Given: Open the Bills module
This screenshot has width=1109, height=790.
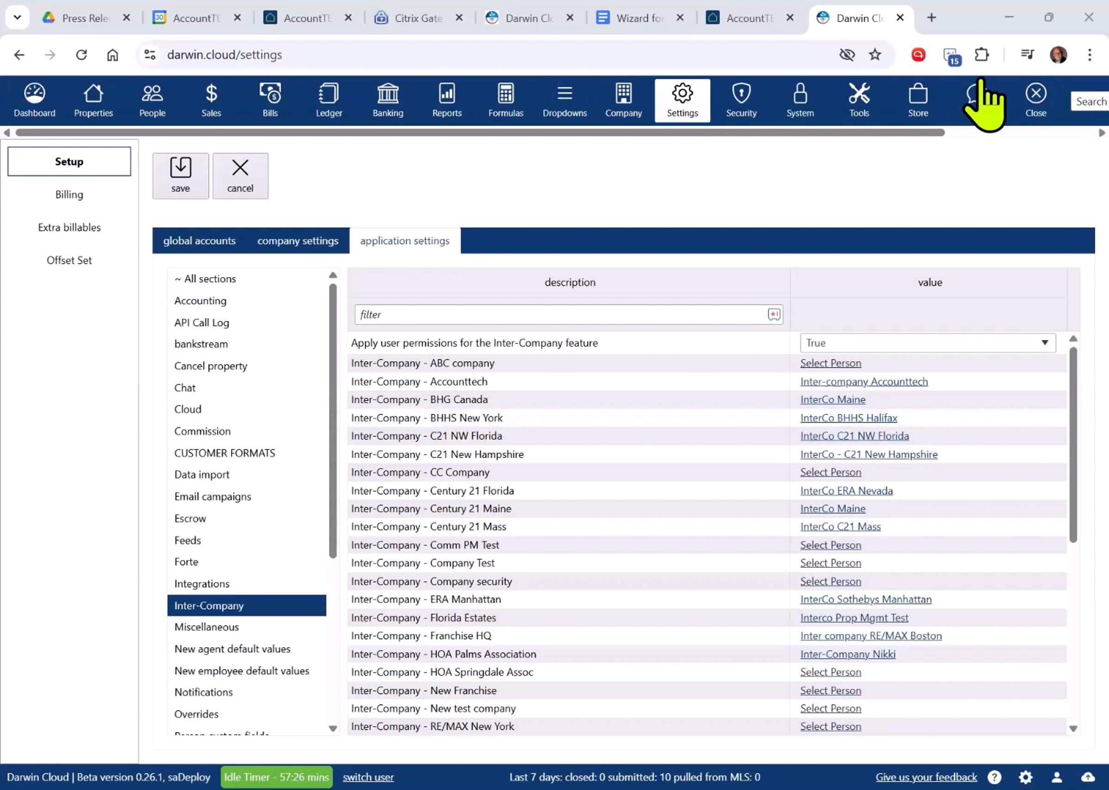Looking at the screenshot, I should coord(270,101).
